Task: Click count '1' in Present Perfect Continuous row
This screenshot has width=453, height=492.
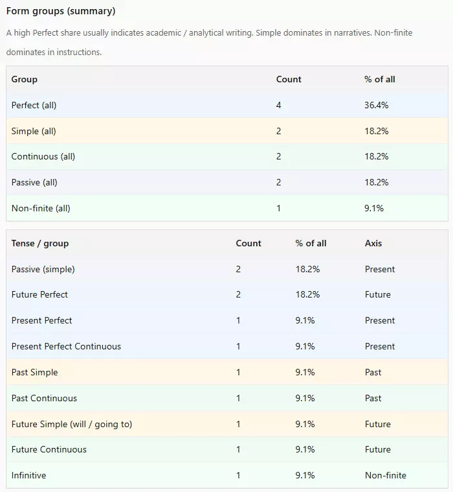Action: coord(238,346)
